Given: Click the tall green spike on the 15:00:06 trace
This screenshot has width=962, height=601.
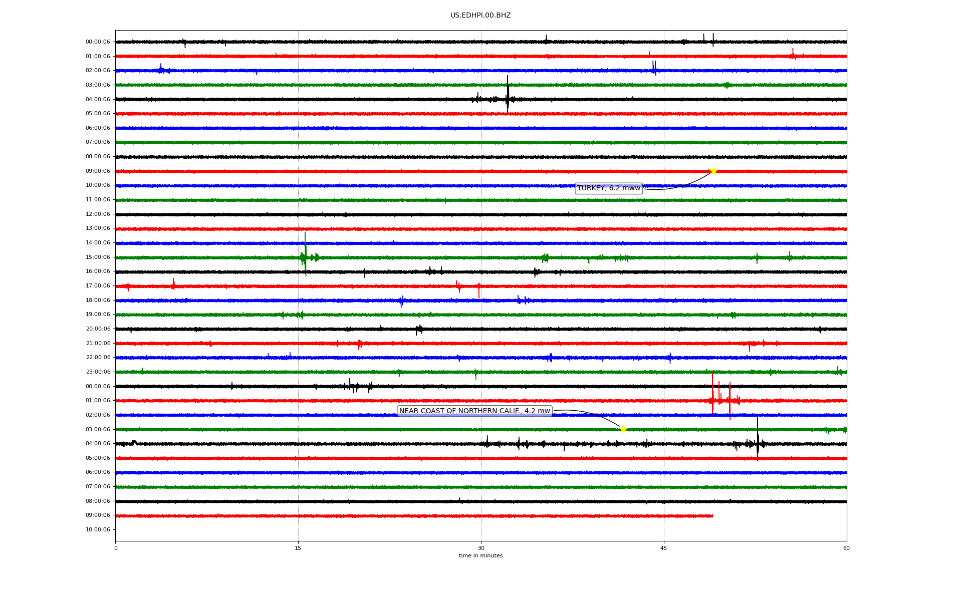Looking at the screenshot, I should pos(305,254).
